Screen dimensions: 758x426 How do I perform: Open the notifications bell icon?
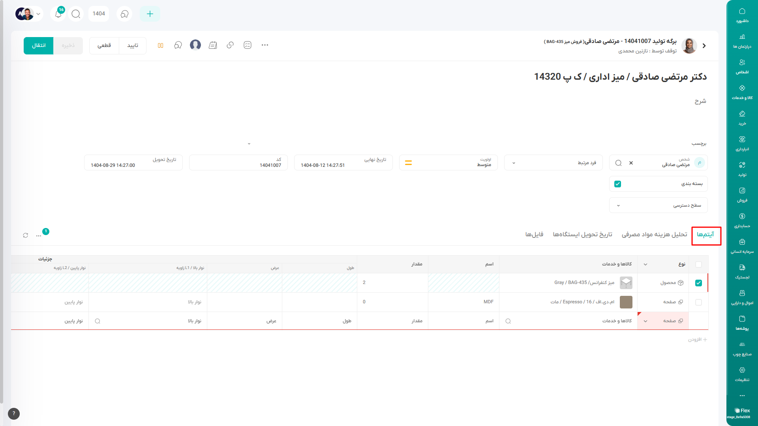(58, 14)
